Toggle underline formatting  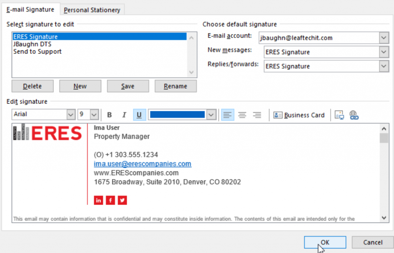tap(139, 114)
